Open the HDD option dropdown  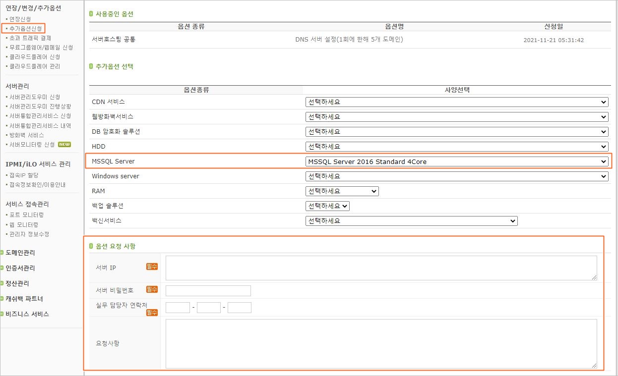tap(456, 147)
